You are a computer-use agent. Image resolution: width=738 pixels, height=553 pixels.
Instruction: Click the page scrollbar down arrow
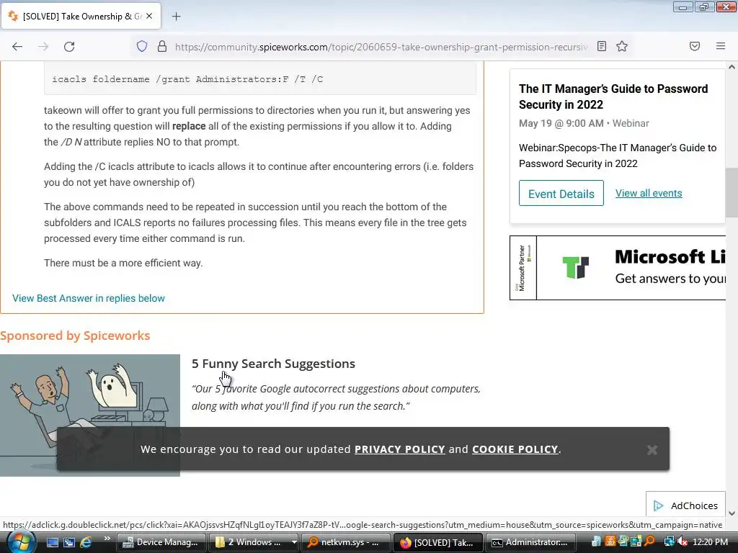[x=732, y=513]
